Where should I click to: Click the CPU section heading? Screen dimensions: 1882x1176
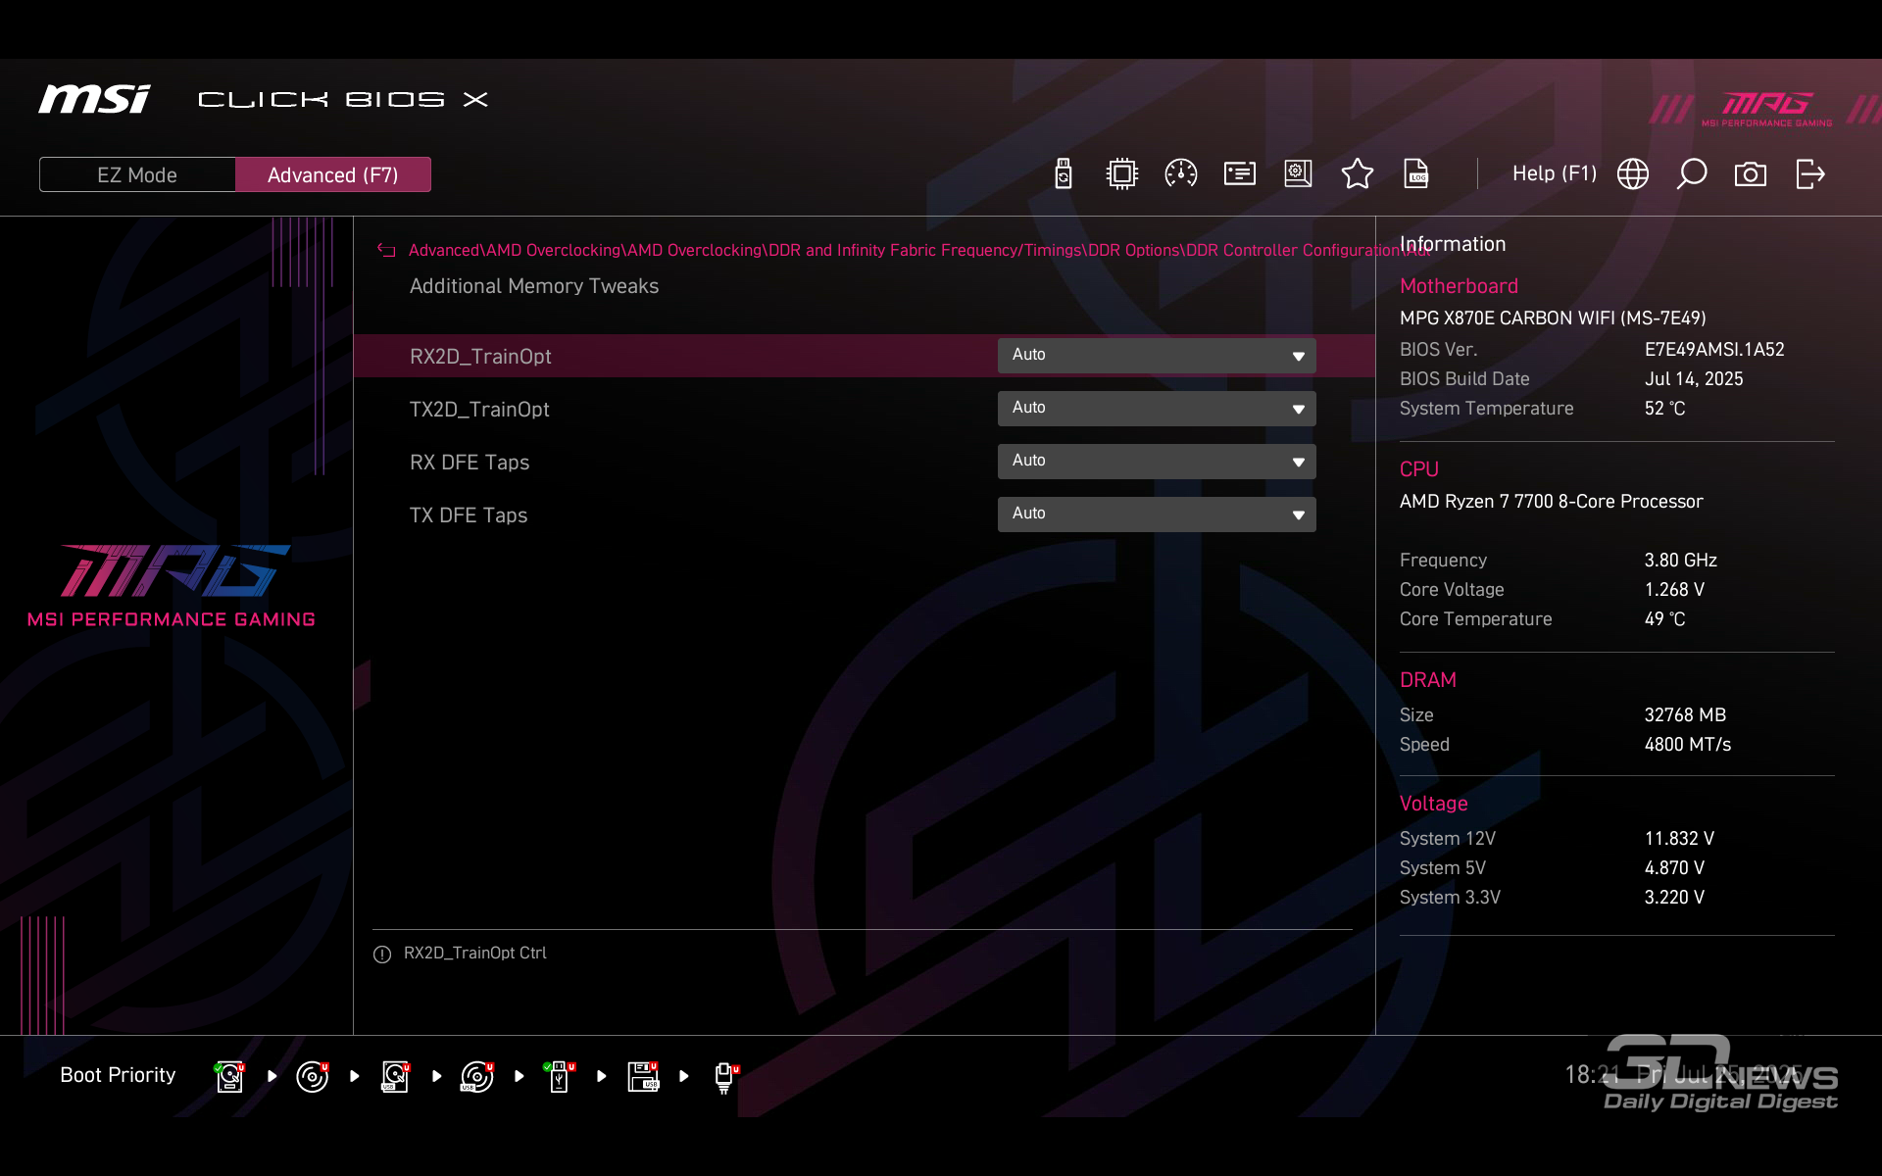(x=1419, y=469)
